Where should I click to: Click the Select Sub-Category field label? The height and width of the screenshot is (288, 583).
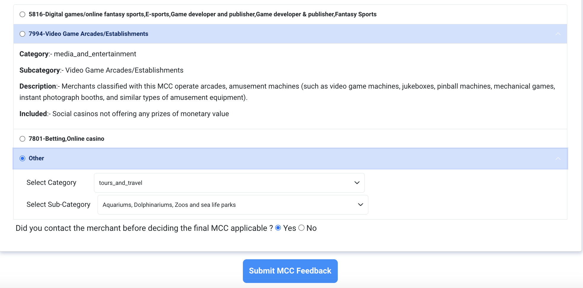(x=58, y=205)
